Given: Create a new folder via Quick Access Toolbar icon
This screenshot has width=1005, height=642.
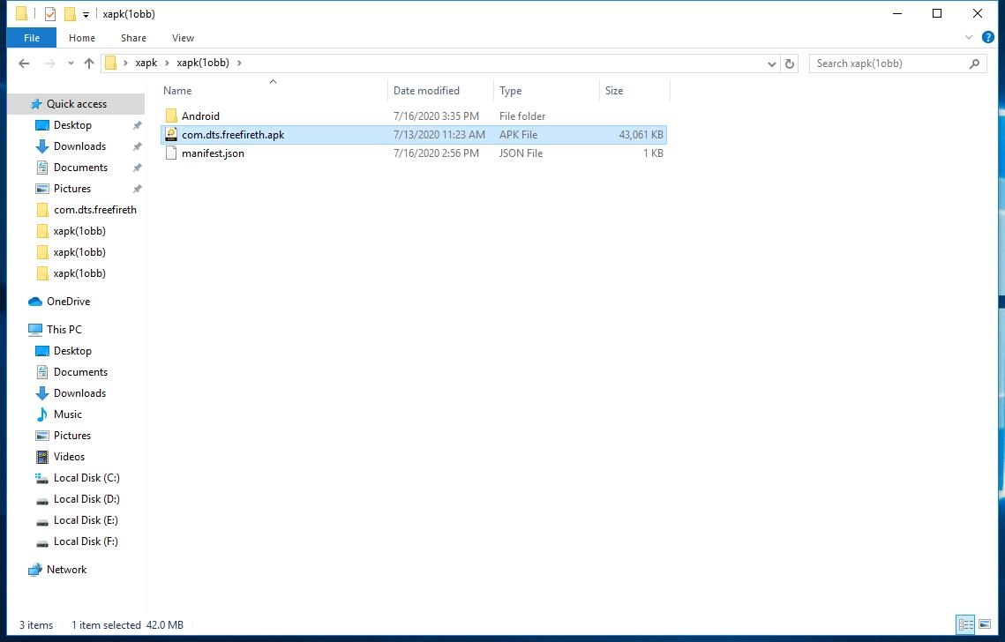Looking at the screenshot, I should 69,13.
